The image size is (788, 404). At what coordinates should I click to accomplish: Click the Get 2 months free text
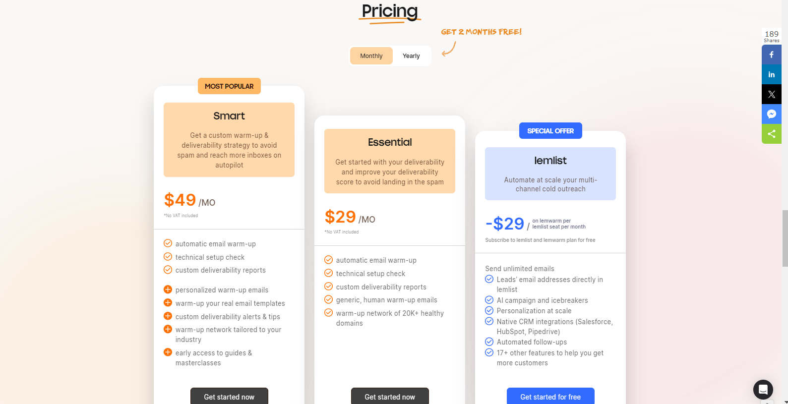coord(481,32)
